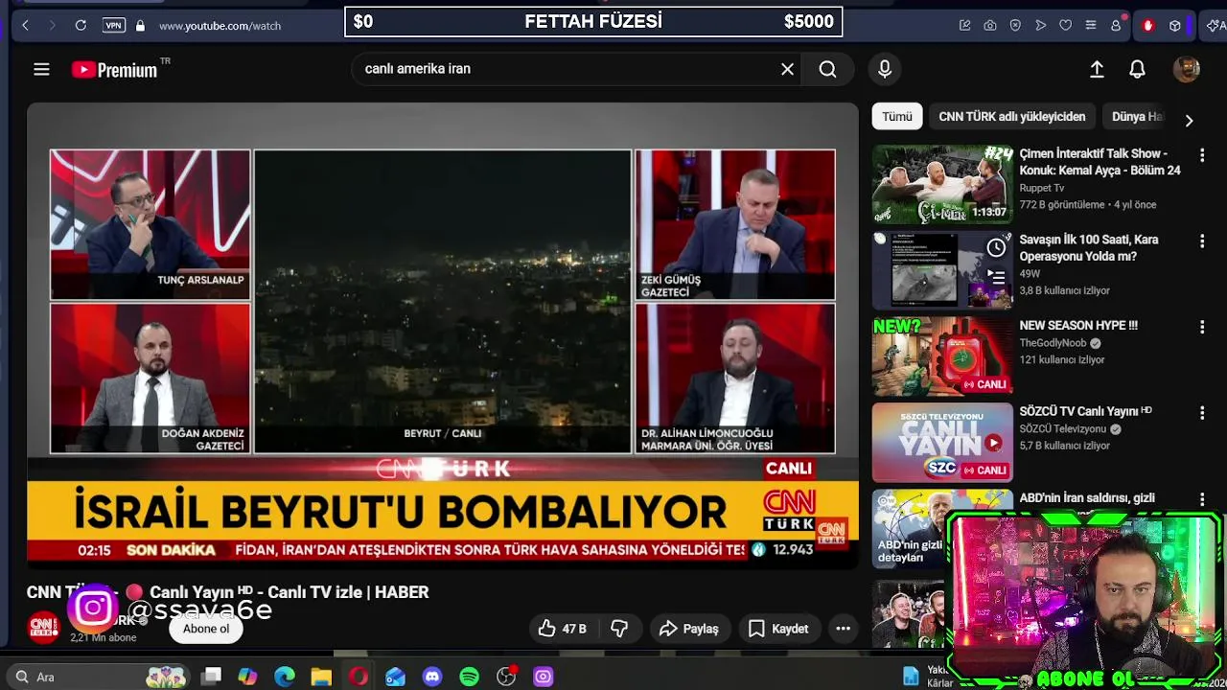The height and width of the screenshot is (690, 1227).
Task: Open the account avatar menu
Action: pyautogui.click(x=1187, y=69)
